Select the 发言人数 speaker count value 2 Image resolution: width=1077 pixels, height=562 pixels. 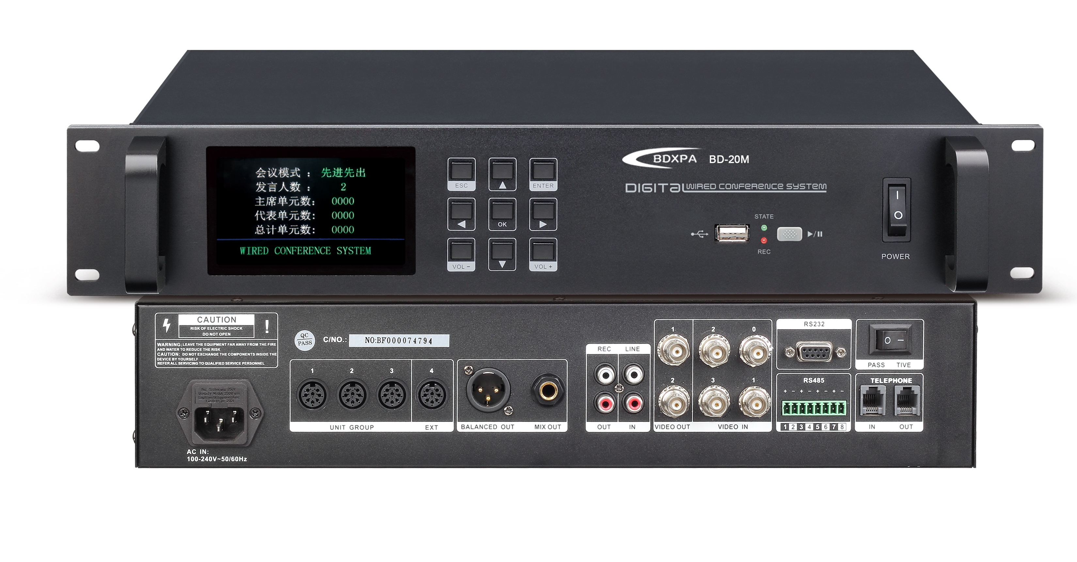pos(343,187)
